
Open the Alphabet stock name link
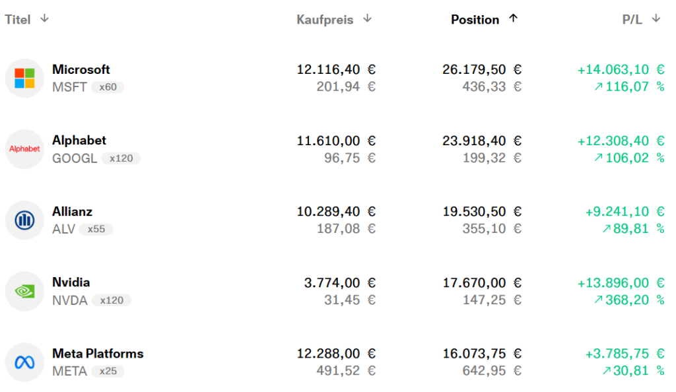point(79,140)
